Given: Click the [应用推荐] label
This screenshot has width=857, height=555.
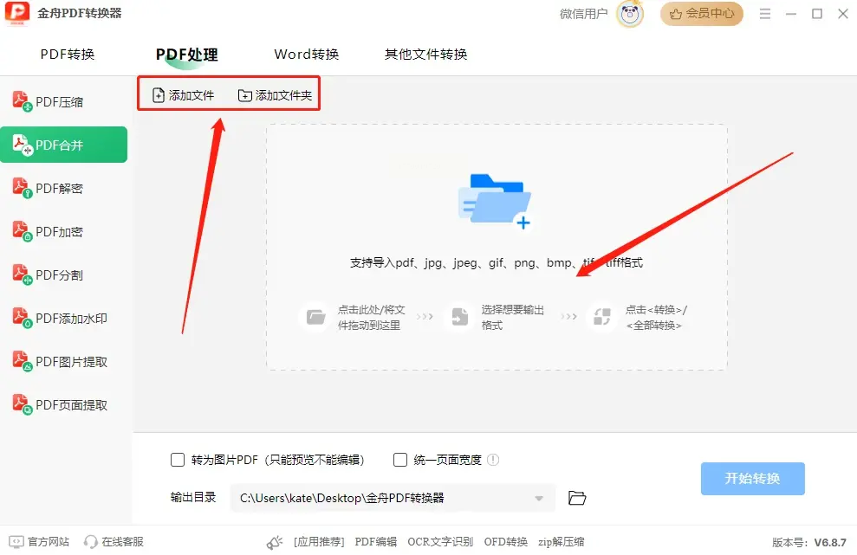Looking at the screenshot, I should [319, 542].
